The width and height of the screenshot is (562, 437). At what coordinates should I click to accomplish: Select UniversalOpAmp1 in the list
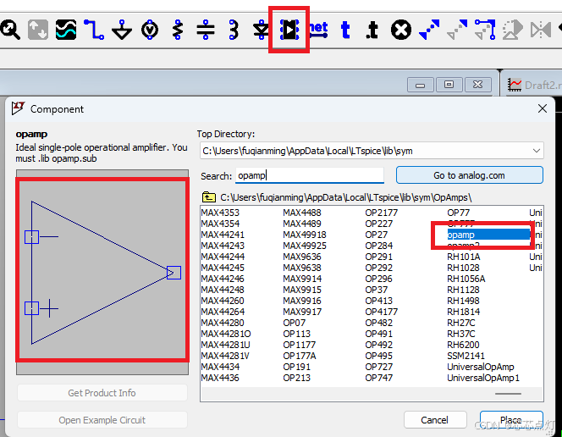(x=483, y=378)
